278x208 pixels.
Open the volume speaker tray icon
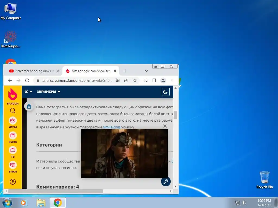pos(244,203)
